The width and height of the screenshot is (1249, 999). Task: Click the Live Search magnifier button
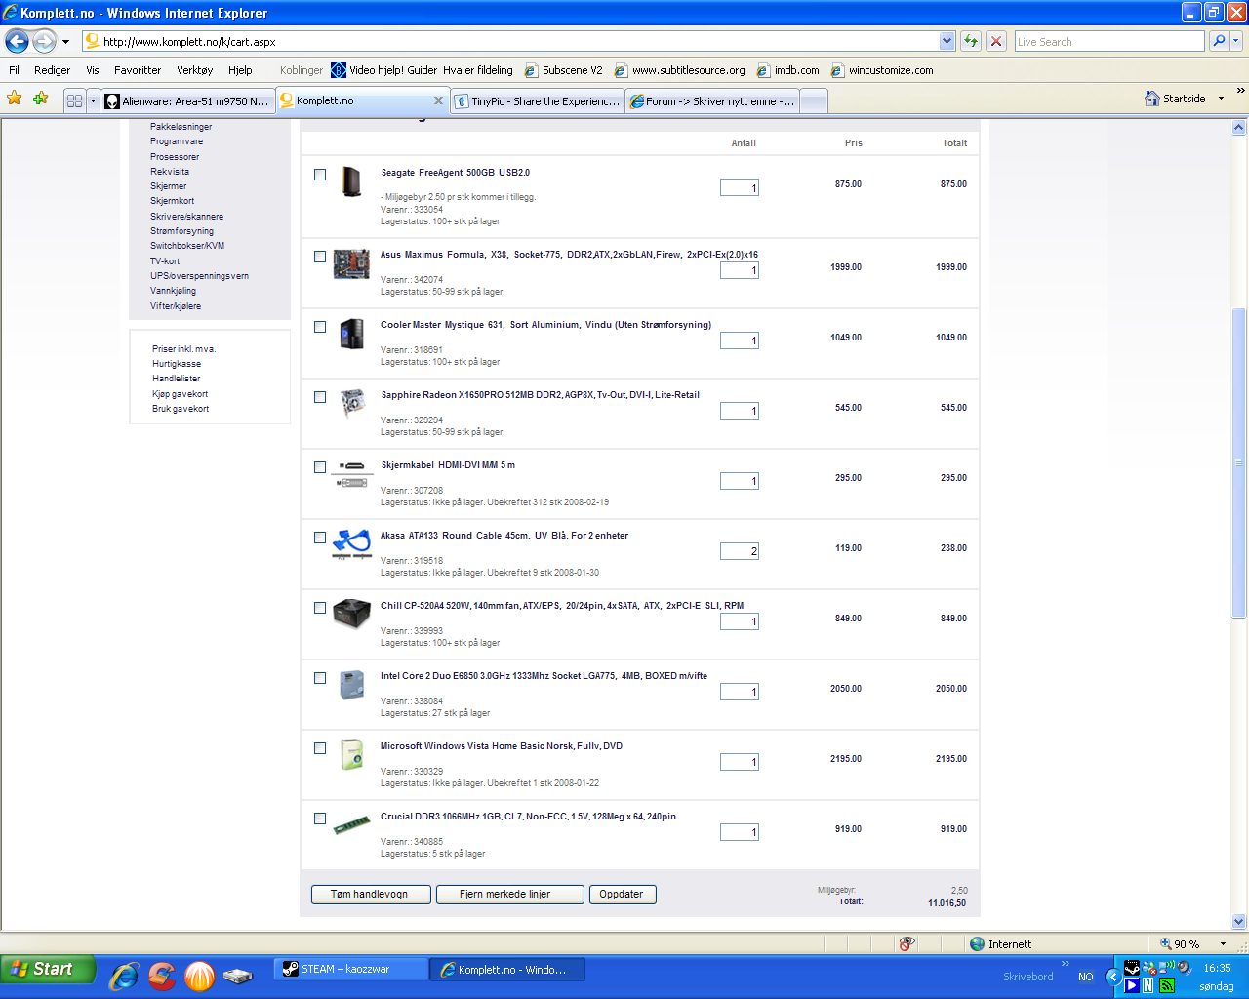tap(1218, 41)
